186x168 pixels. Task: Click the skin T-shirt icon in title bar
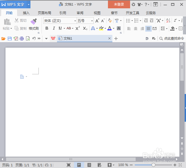point(139,4)
